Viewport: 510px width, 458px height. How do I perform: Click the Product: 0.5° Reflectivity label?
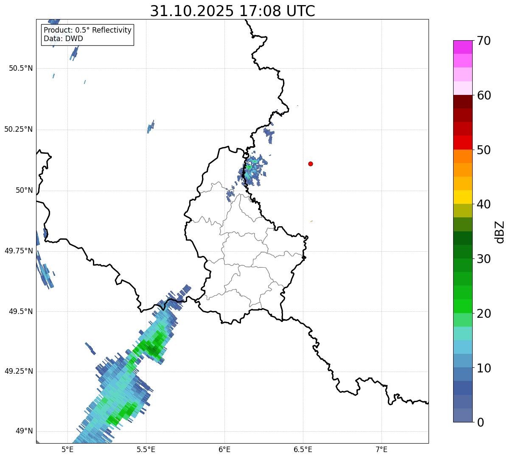(x=88, y=31)
